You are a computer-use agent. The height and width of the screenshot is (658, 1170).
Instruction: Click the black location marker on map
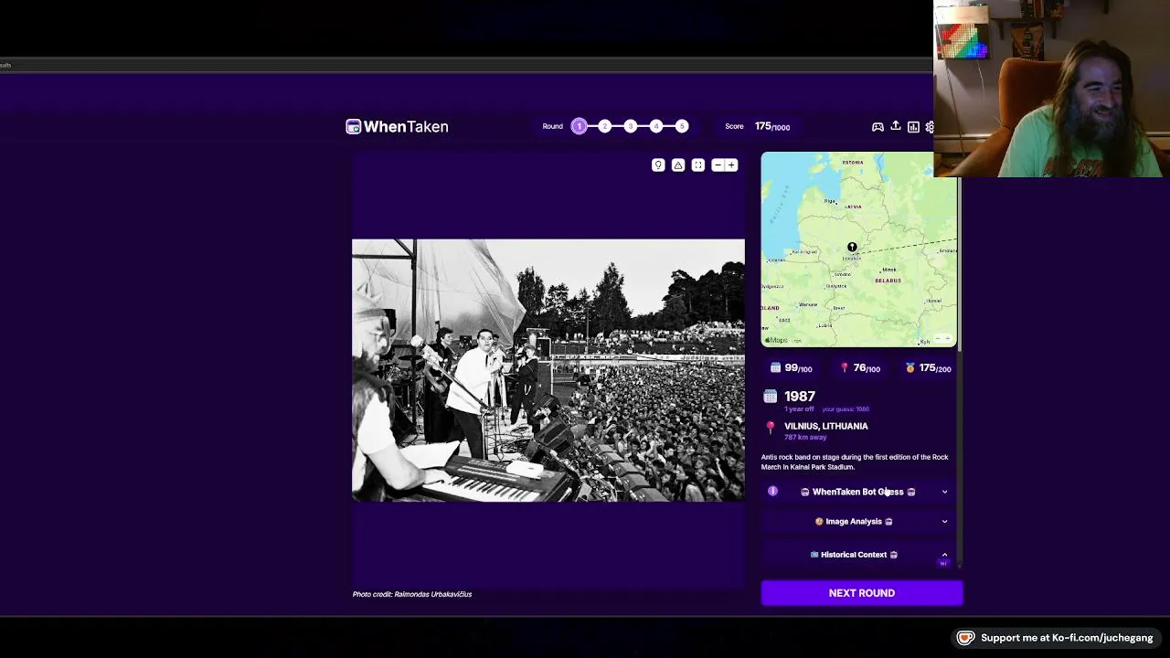point(852,247)
